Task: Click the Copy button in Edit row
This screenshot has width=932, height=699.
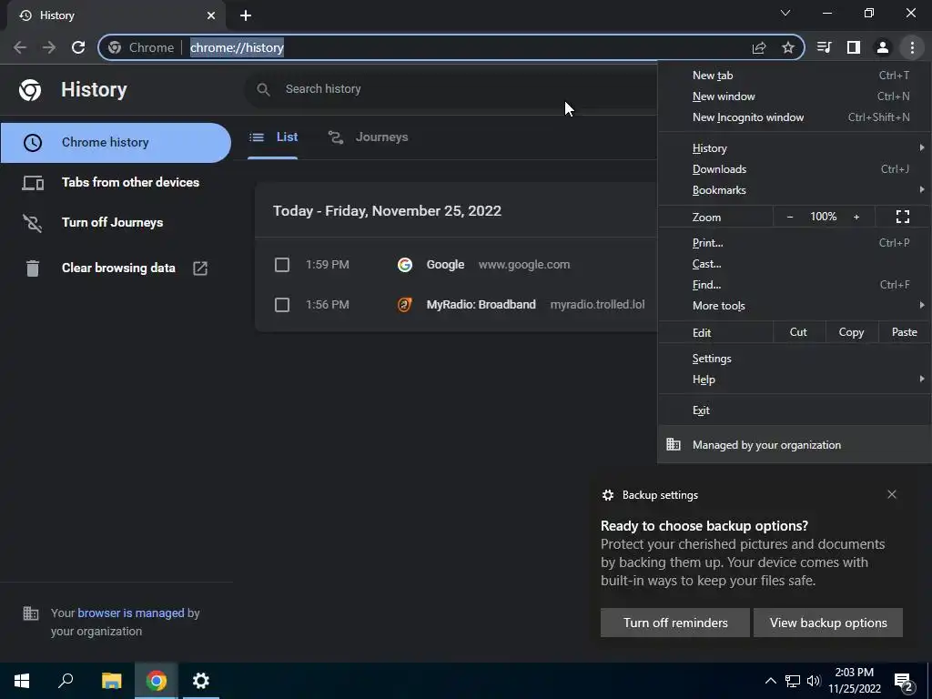Action: click(x=851, y=332)
